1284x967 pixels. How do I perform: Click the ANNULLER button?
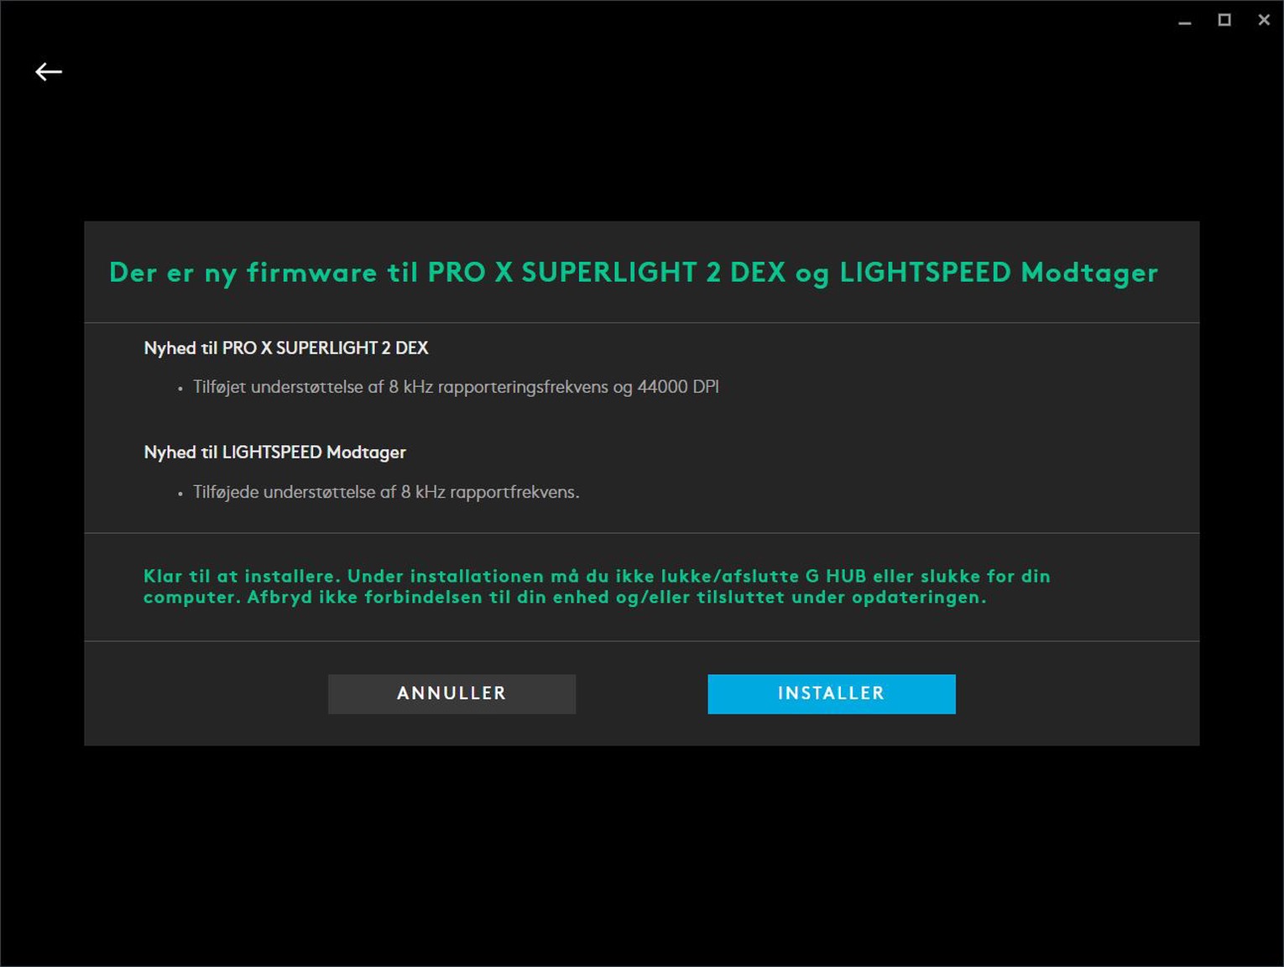point(451,693)
